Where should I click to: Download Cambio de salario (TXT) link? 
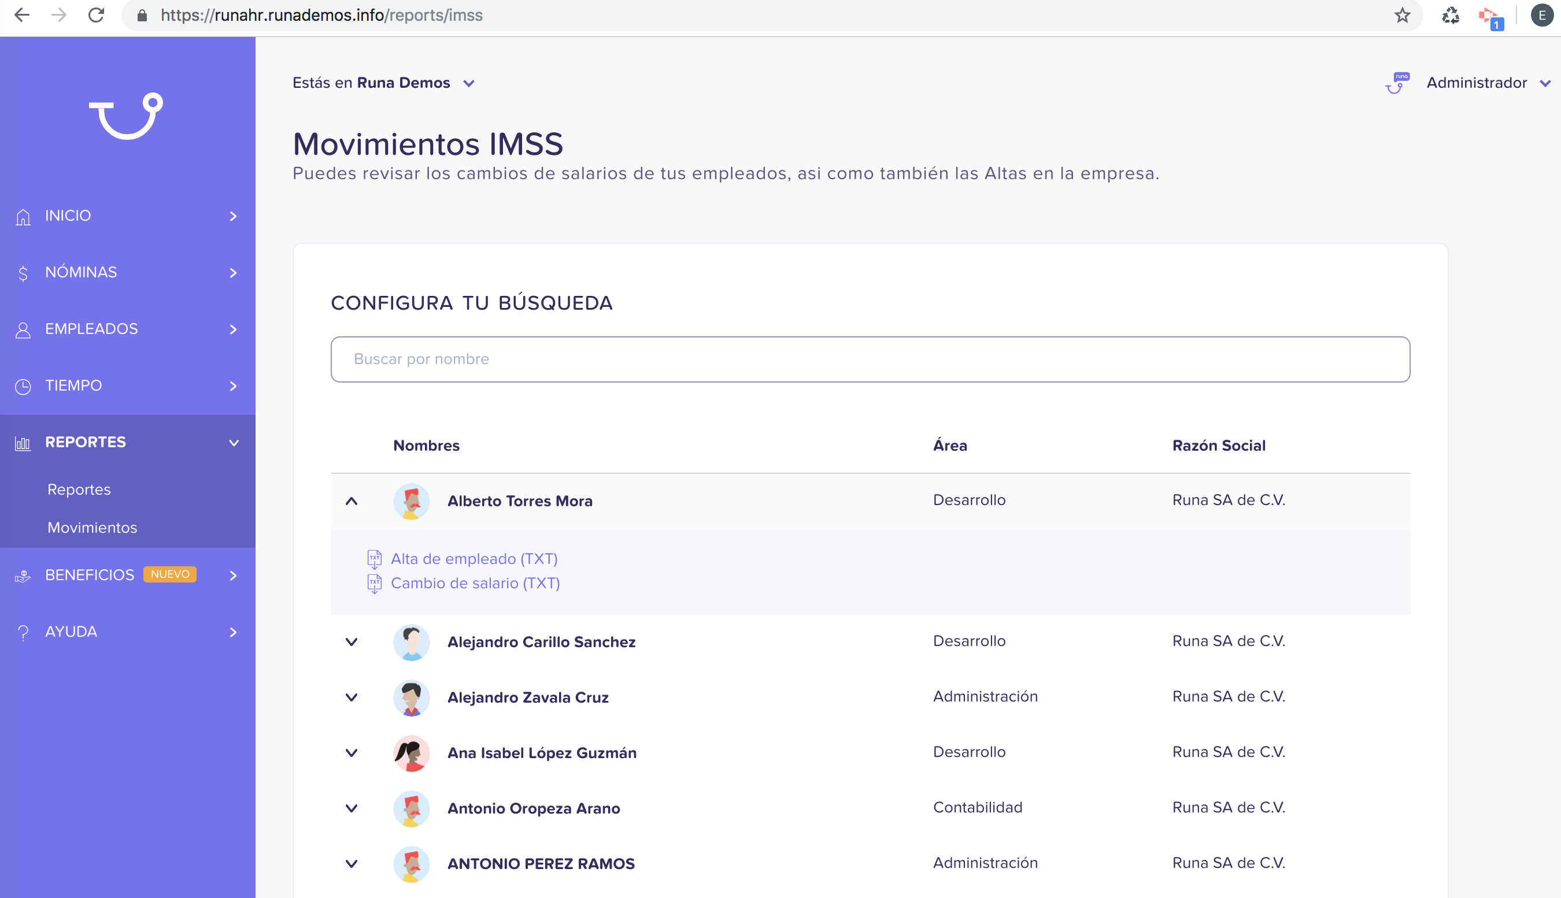point(475,584)
